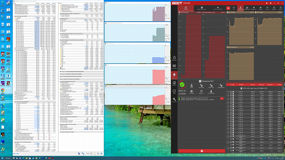Select the flame Test section in OCCT sidebar
This screenshot has width=285, height=160.
[174, 75]
